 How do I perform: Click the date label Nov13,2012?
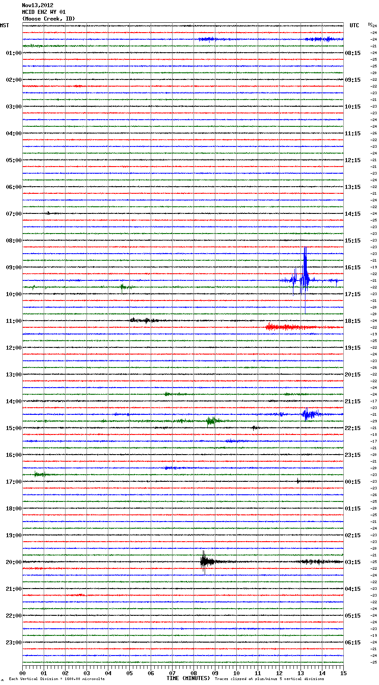coord(37,5)
